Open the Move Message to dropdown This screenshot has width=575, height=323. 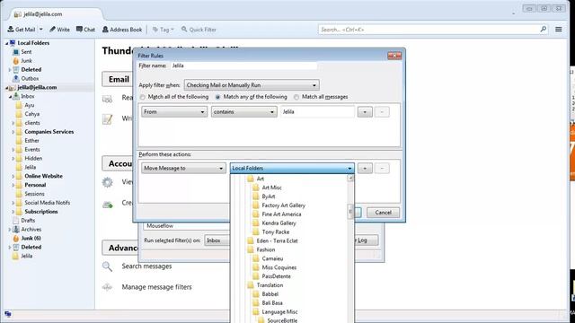click(x=183, y=168)
